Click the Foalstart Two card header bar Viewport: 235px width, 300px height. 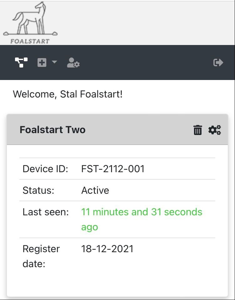coord(117,129)
